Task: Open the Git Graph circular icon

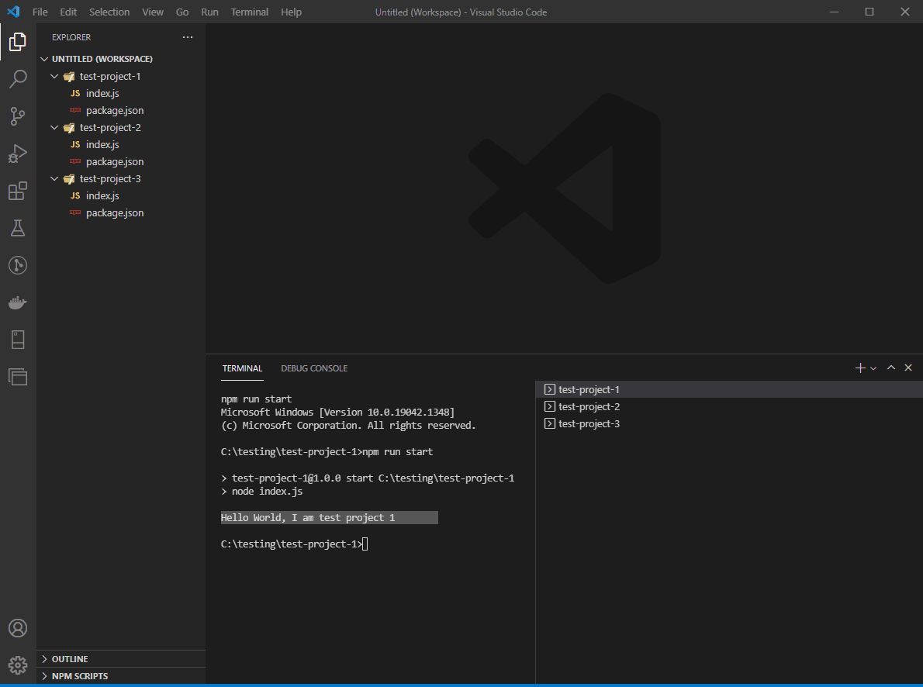Action: click(18, 265)
